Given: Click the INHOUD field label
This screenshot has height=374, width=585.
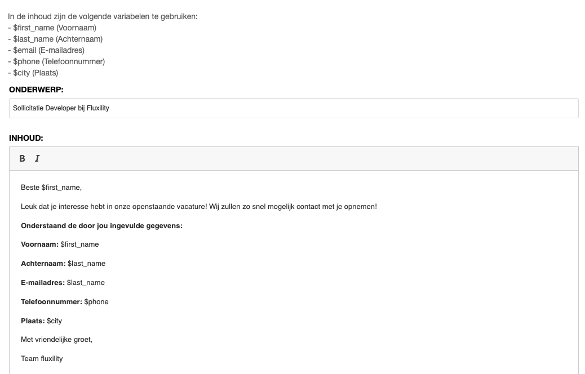Looking at the screenshot, I should (x=26, y=138).
